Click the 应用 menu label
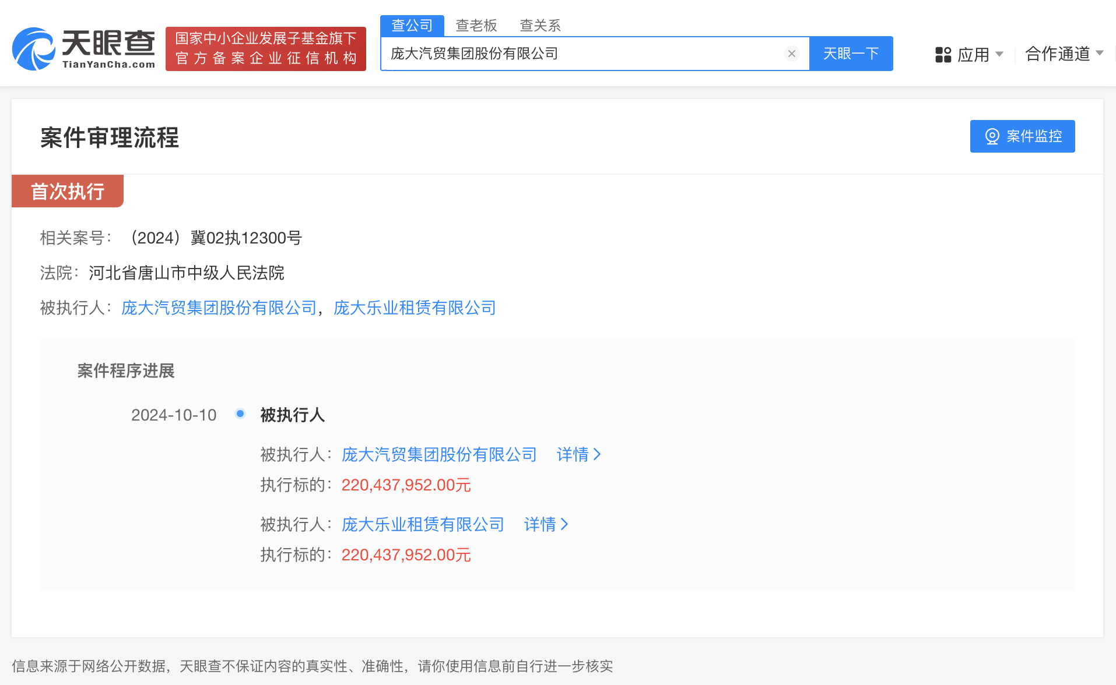Viewport: 1116px width, 685px height. 973,55
